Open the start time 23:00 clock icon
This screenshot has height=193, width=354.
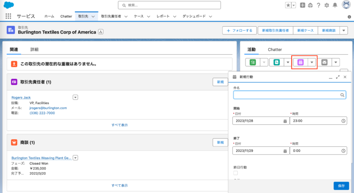pos(344,121)
